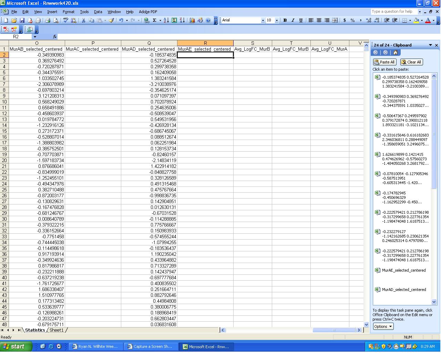Image resolution: width=441 pixels, height=353 pixels.
Task: Click the AutoSum sigma icon
Action: click(154, 20)
